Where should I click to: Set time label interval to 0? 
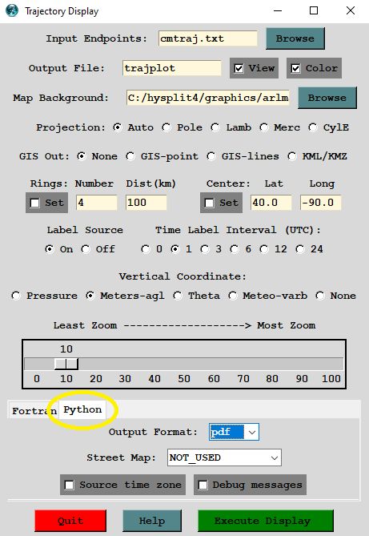pyautogui.click(x=146, y=249)
